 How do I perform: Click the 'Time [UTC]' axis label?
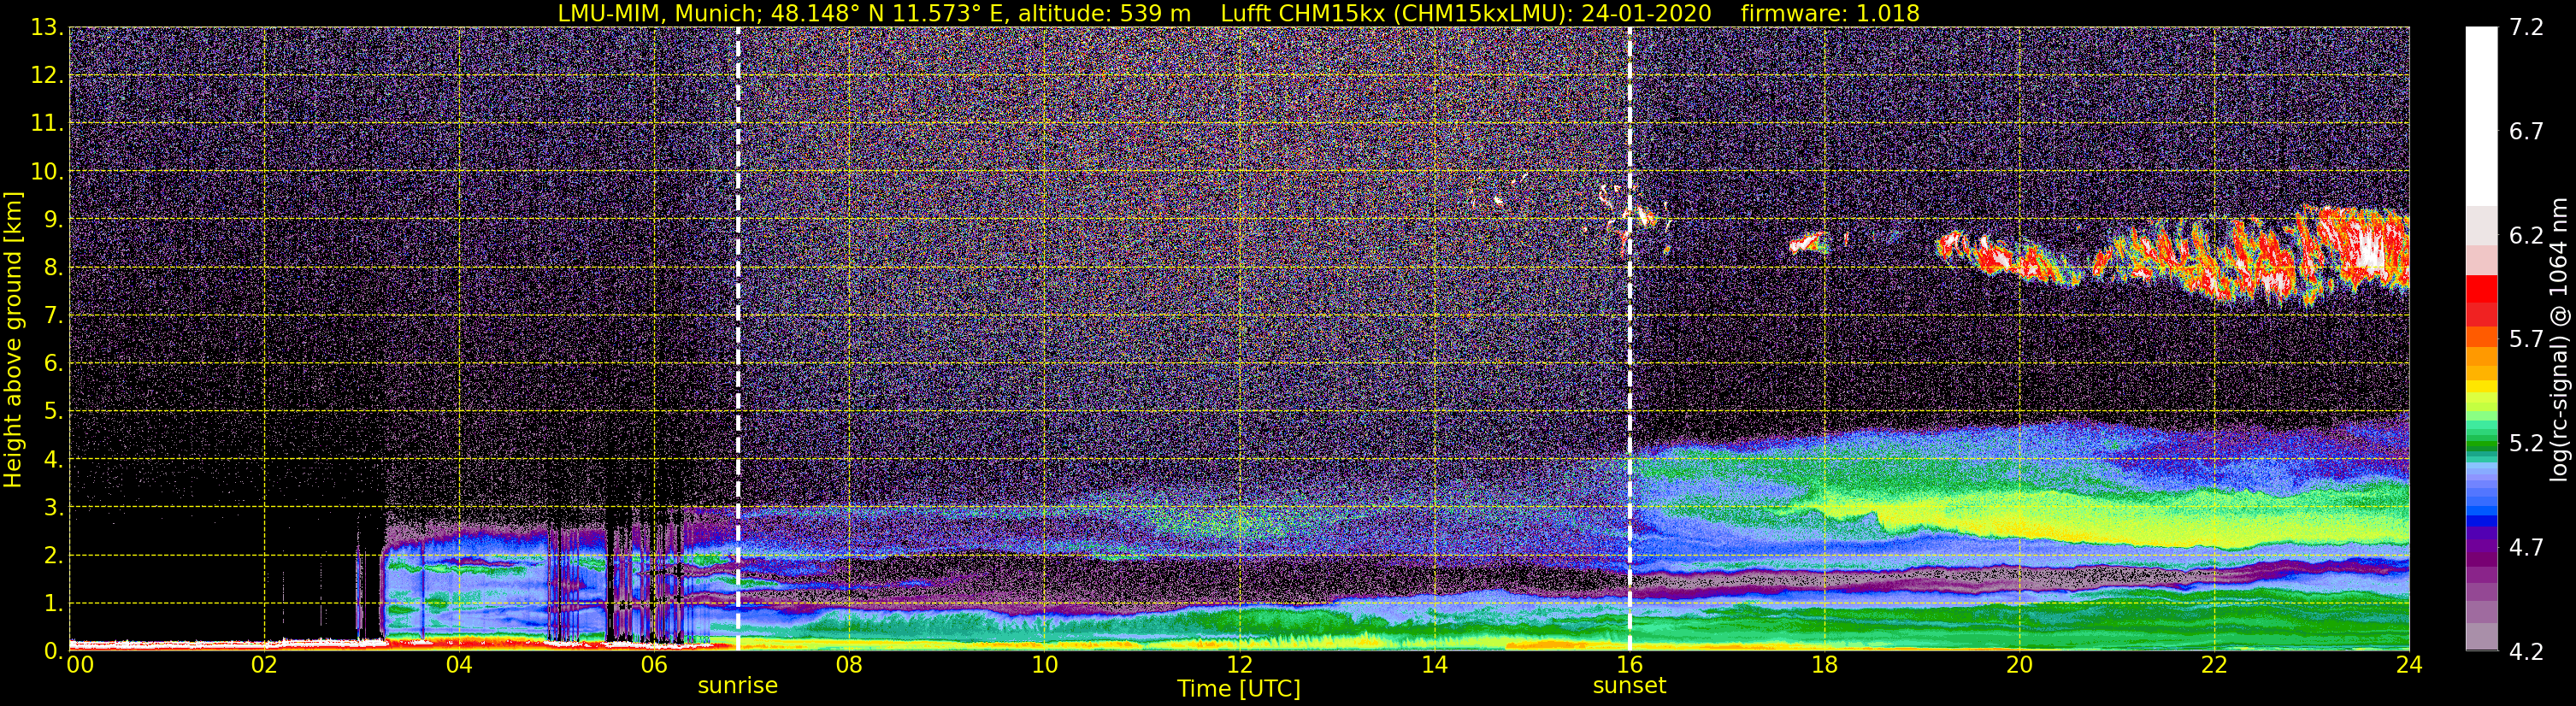point(1238,689)
